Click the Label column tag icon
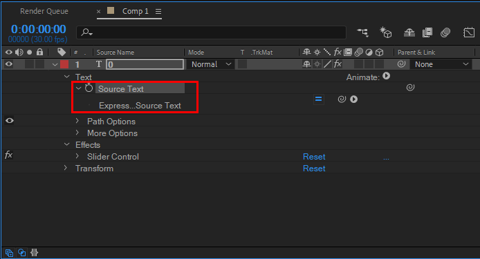Image resolution: width=480 pixels, height=259 pixels. coord(62,52)
